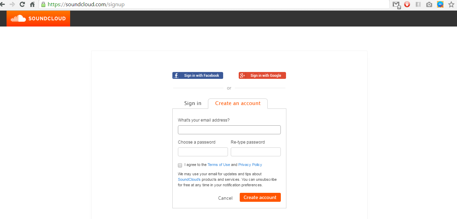Click the SoundCloud logo in header
The width and height of the screenshot is (457, 219).
click(x=38, y=19)
